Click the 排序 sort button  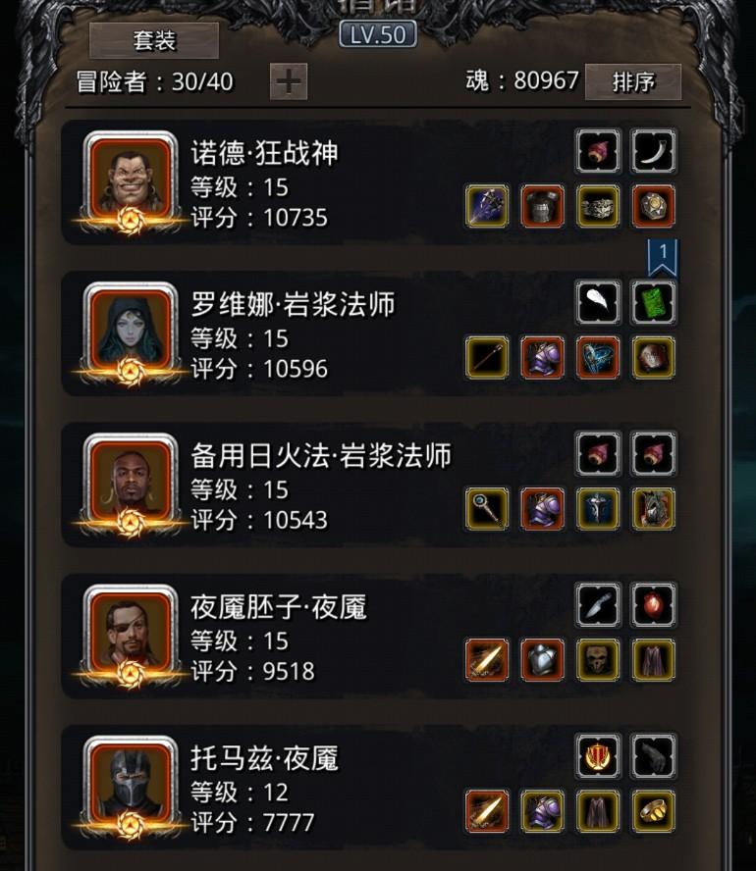pos(633,81)
